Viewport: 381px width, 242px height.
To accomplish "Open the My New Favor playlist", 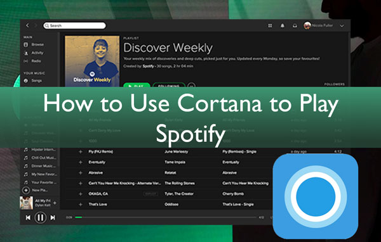I will [44, 174].
